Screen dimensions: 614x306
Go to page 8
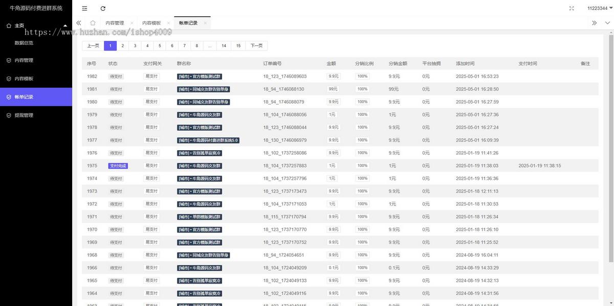point(197,45)
